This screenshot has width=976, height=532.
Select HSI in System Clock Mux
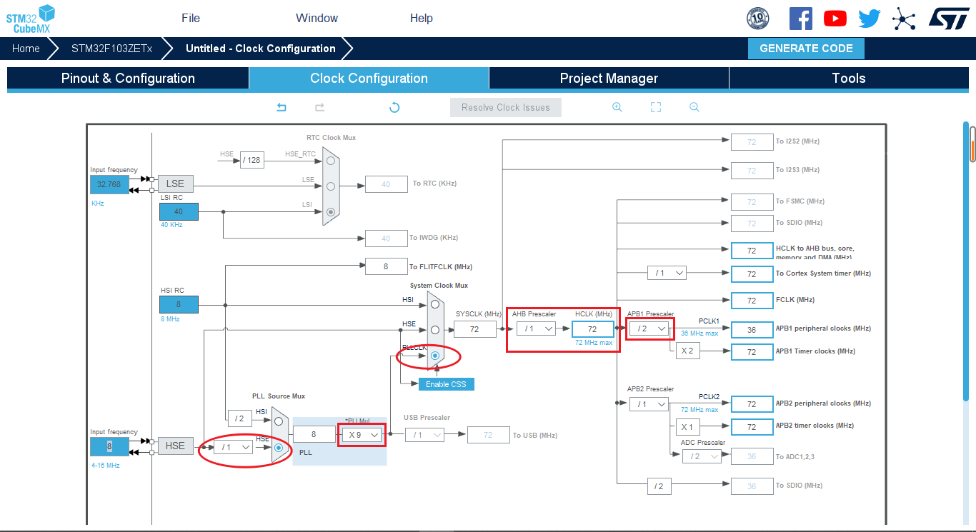click(x=434, y=304)
